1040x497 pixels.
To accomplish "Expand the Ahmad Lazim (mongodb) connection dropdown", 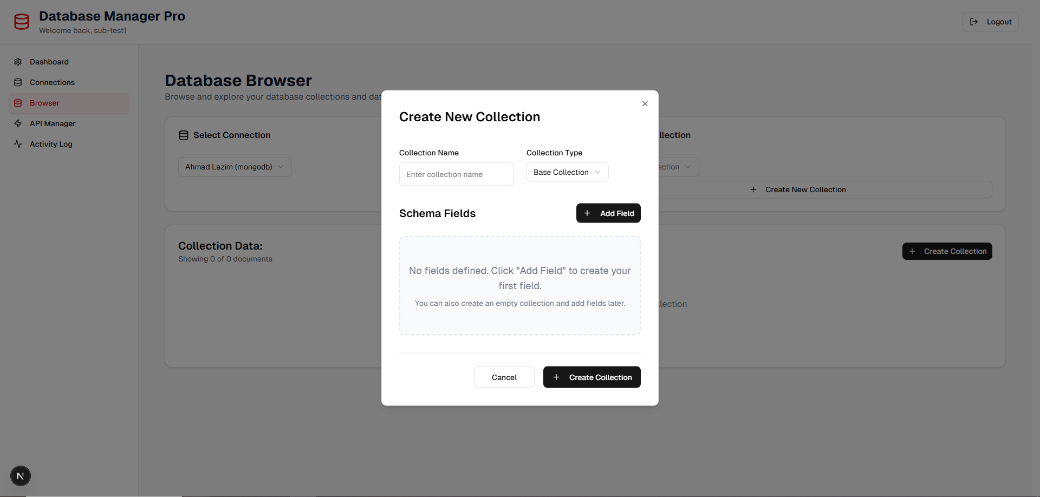I will click(235, 167).
